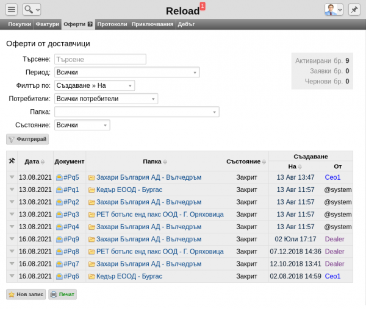This screenshot has width=366, height=309.
Task: Switch to the Фактури tab
Action: 47,24
